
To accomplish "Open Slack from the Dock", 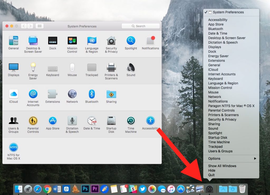I will click(x=133, y=189).
